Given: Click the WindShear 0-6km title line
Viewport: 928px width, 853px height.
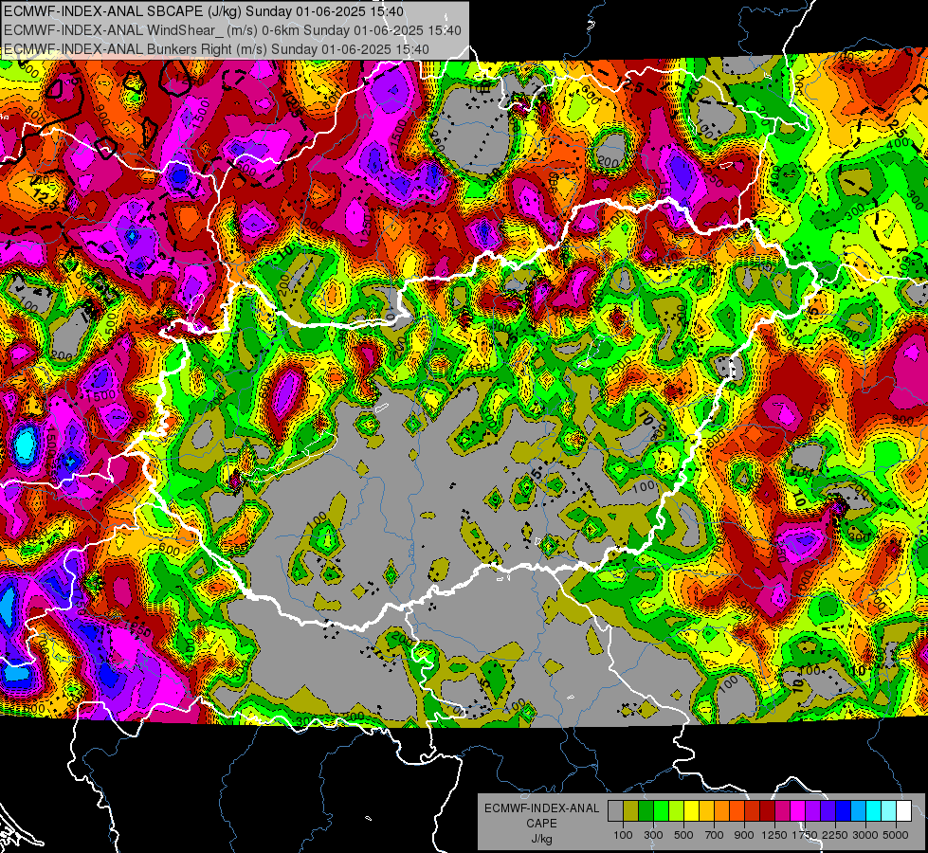Looking at the screenshot, I should coord(232,30).
